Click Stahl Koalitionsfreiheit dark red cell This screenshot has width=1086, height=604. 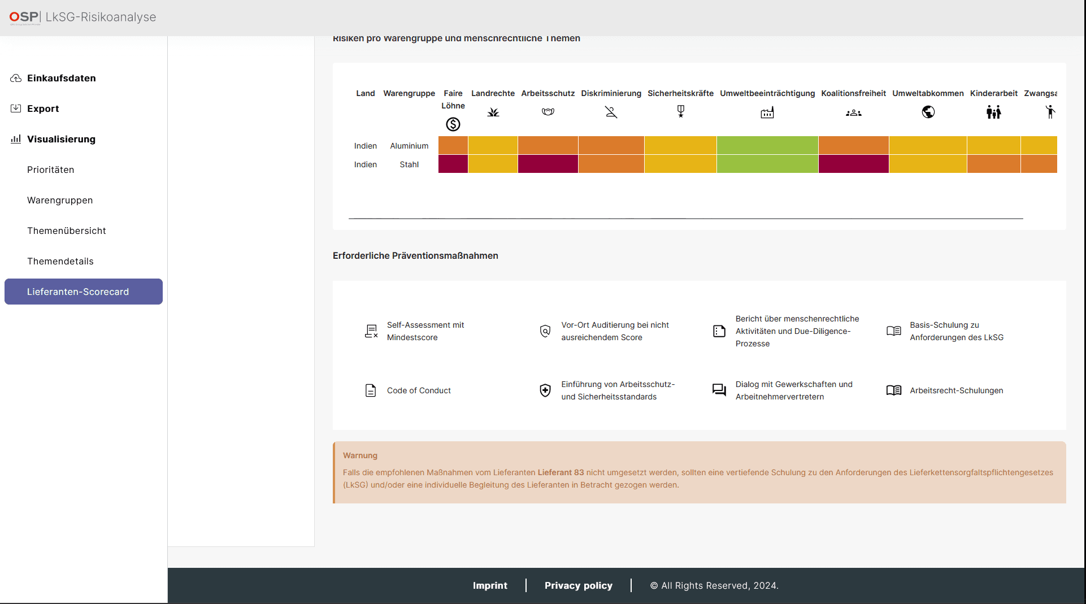pos(854,164)
